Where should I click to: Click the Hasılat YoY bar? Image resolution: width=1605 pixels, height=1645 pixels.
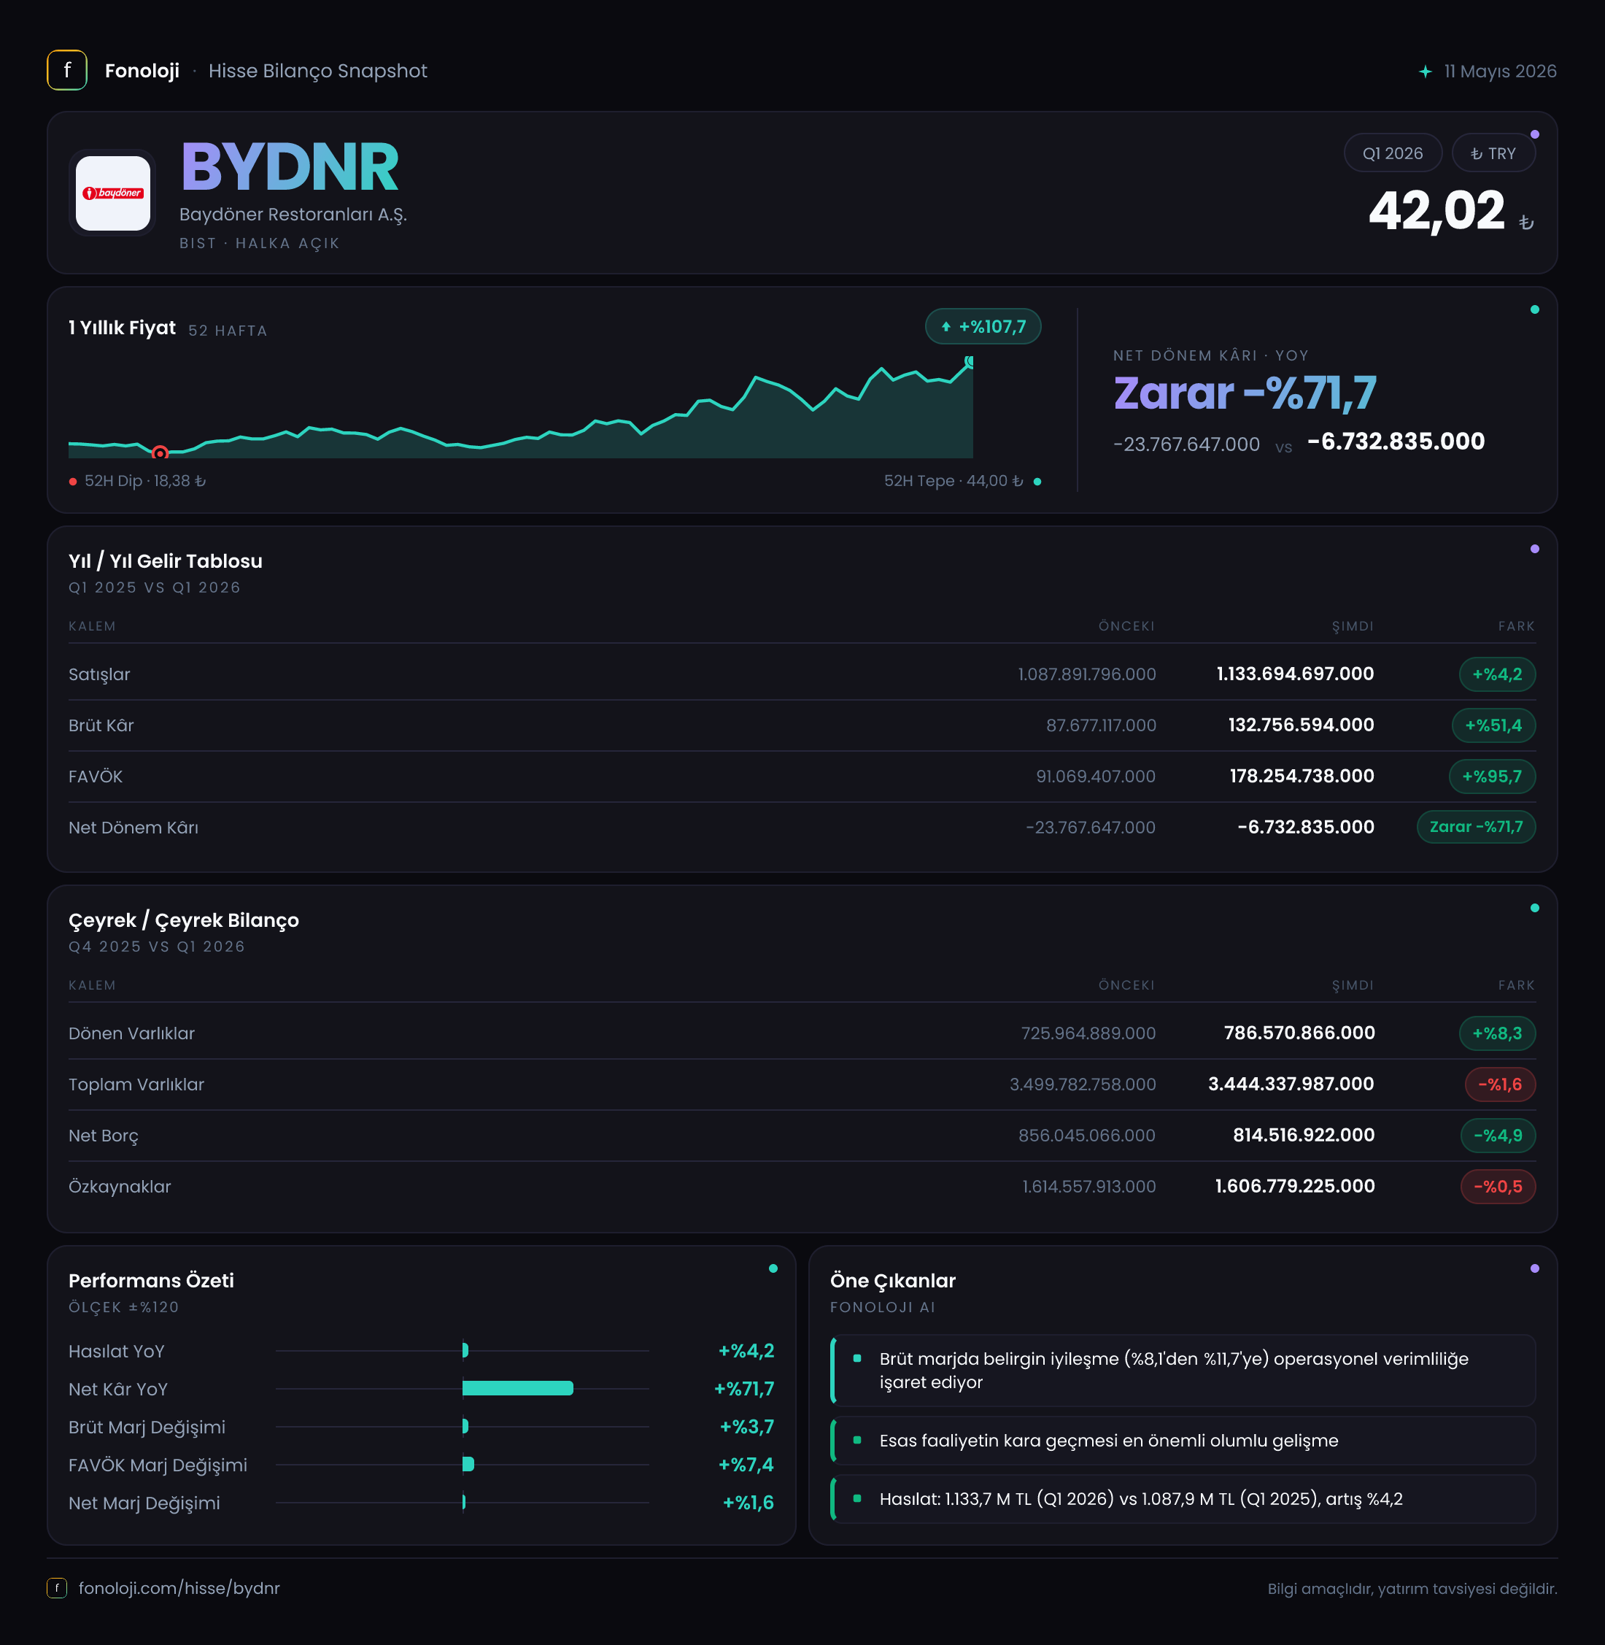click(465, 1350)
